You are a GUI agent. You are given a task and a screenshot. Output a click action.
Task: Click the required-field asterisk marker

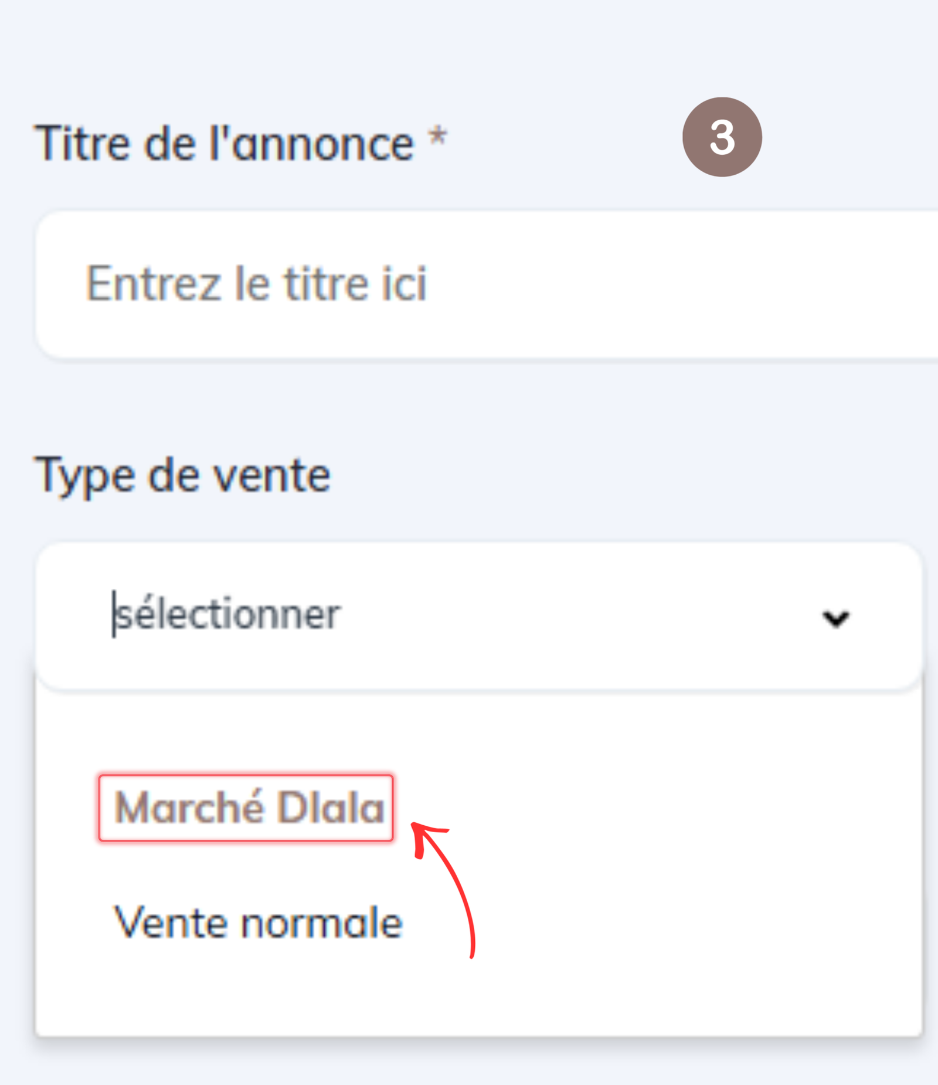[437, 138]
